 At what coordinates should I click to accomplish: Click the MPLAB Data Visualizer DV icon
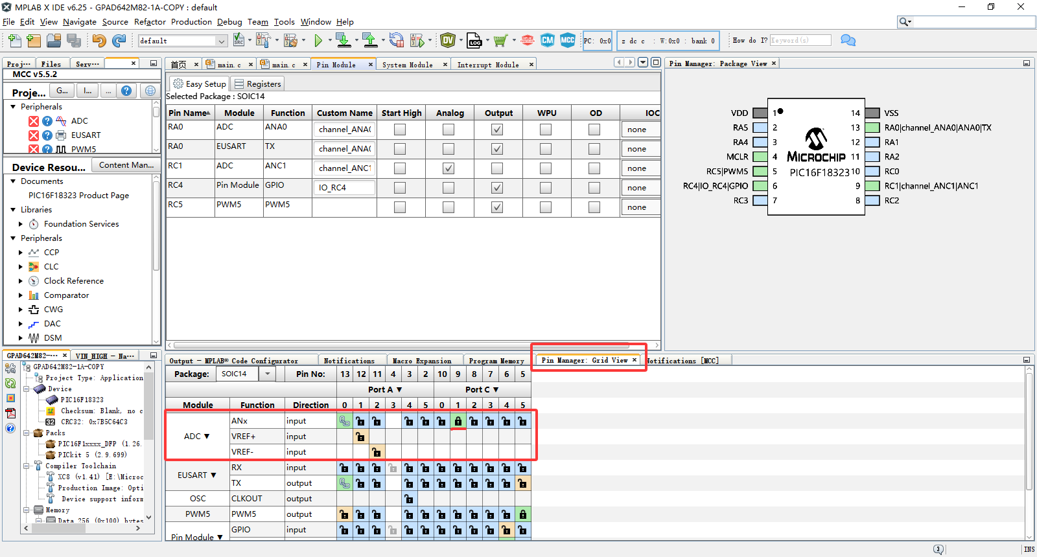click(x=448, y=41)
